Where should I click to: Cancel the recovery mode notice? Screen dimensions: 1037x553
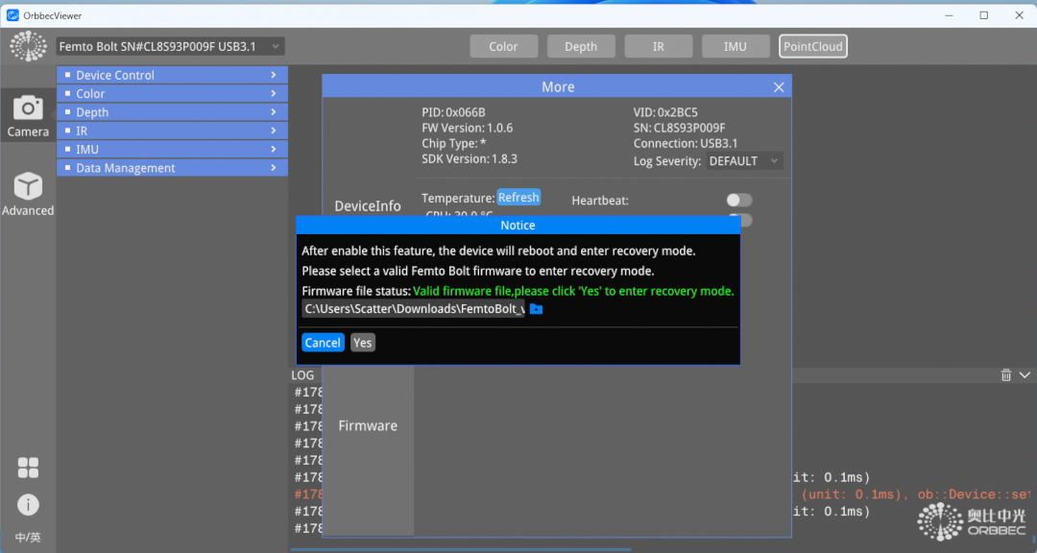pyautogui.click(x=323, y=343)
